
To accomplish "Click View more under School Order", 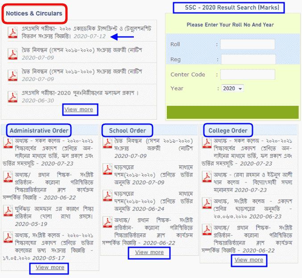I will (x=149, y=252).
